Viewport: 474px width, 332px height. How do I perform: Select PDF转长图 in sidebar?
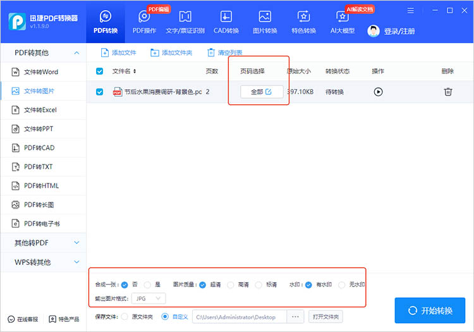tap(43, 205)
